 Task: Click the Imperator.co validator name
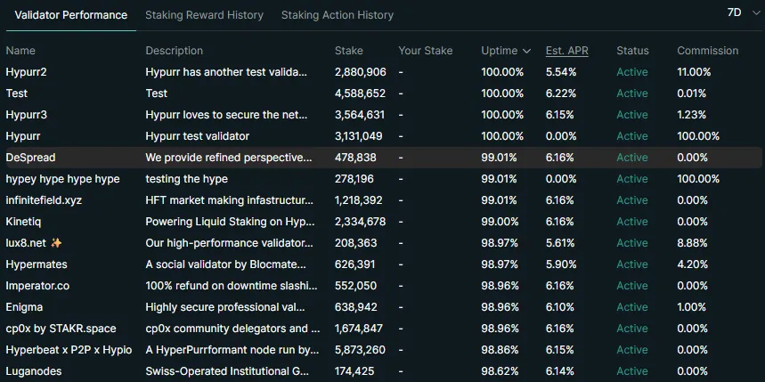click(x=37, y=286)
